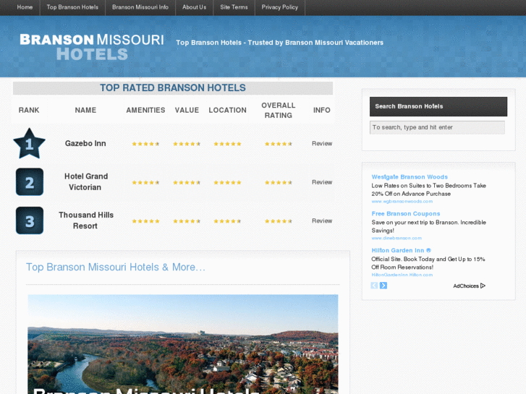Go to next ad arrow
The height and width of the screenshot is (394, 526).
(383, 286)
